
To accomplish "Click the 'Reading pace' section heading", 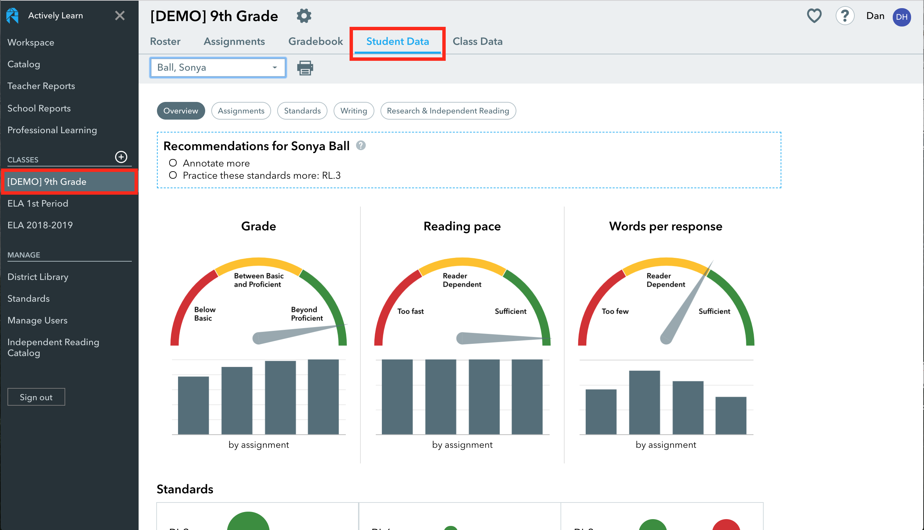I will pyautogui.click(x=462, y=226).
